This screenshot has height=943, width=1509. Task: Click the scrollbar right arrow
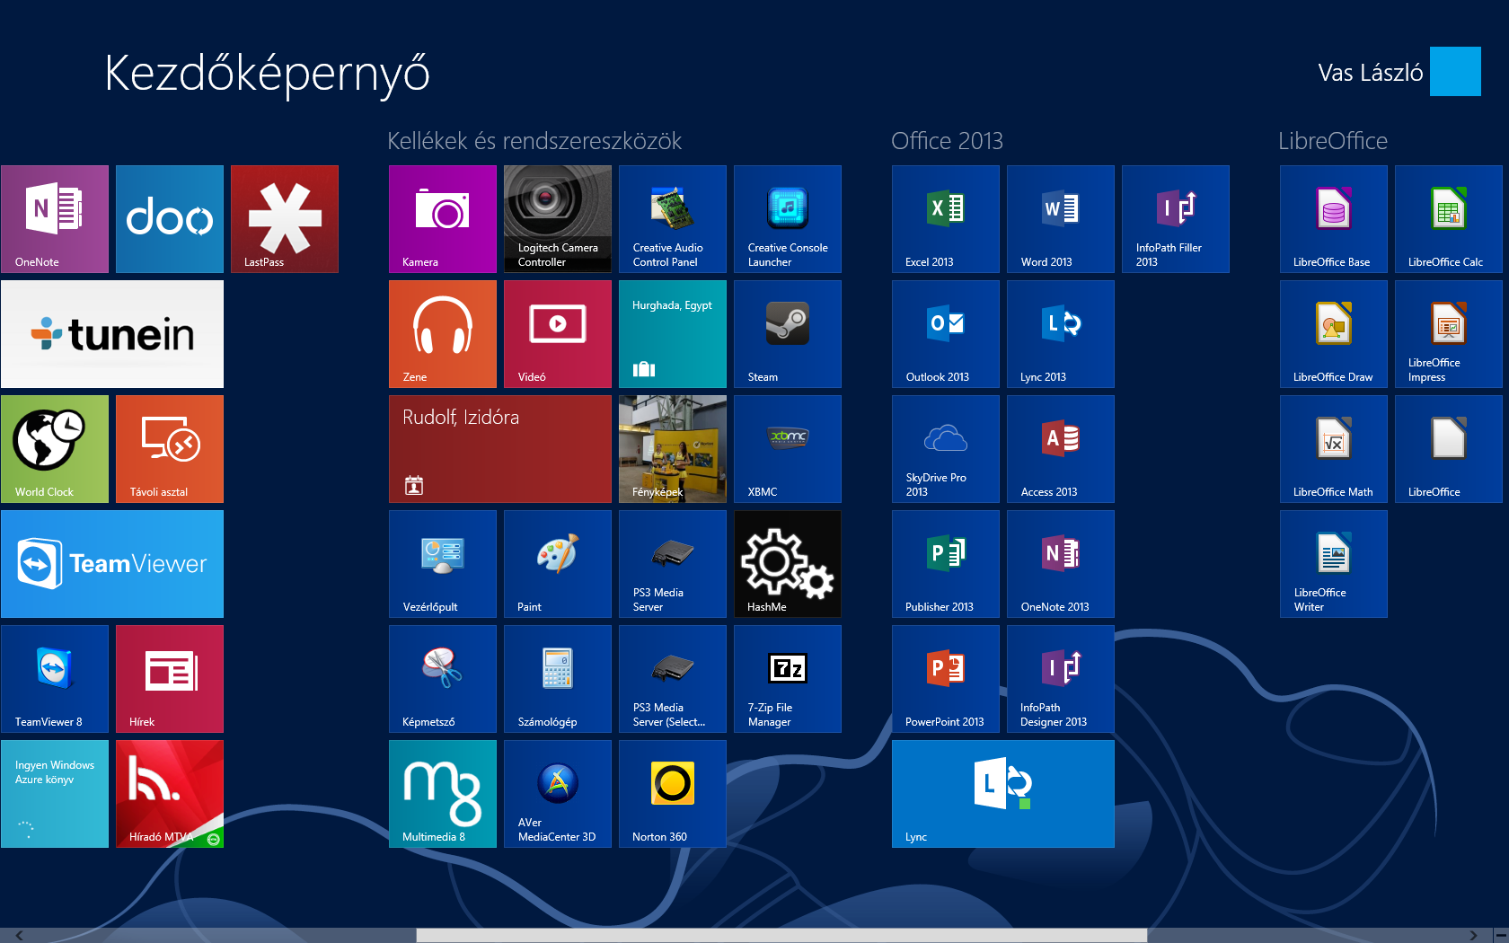[1472, 935]
